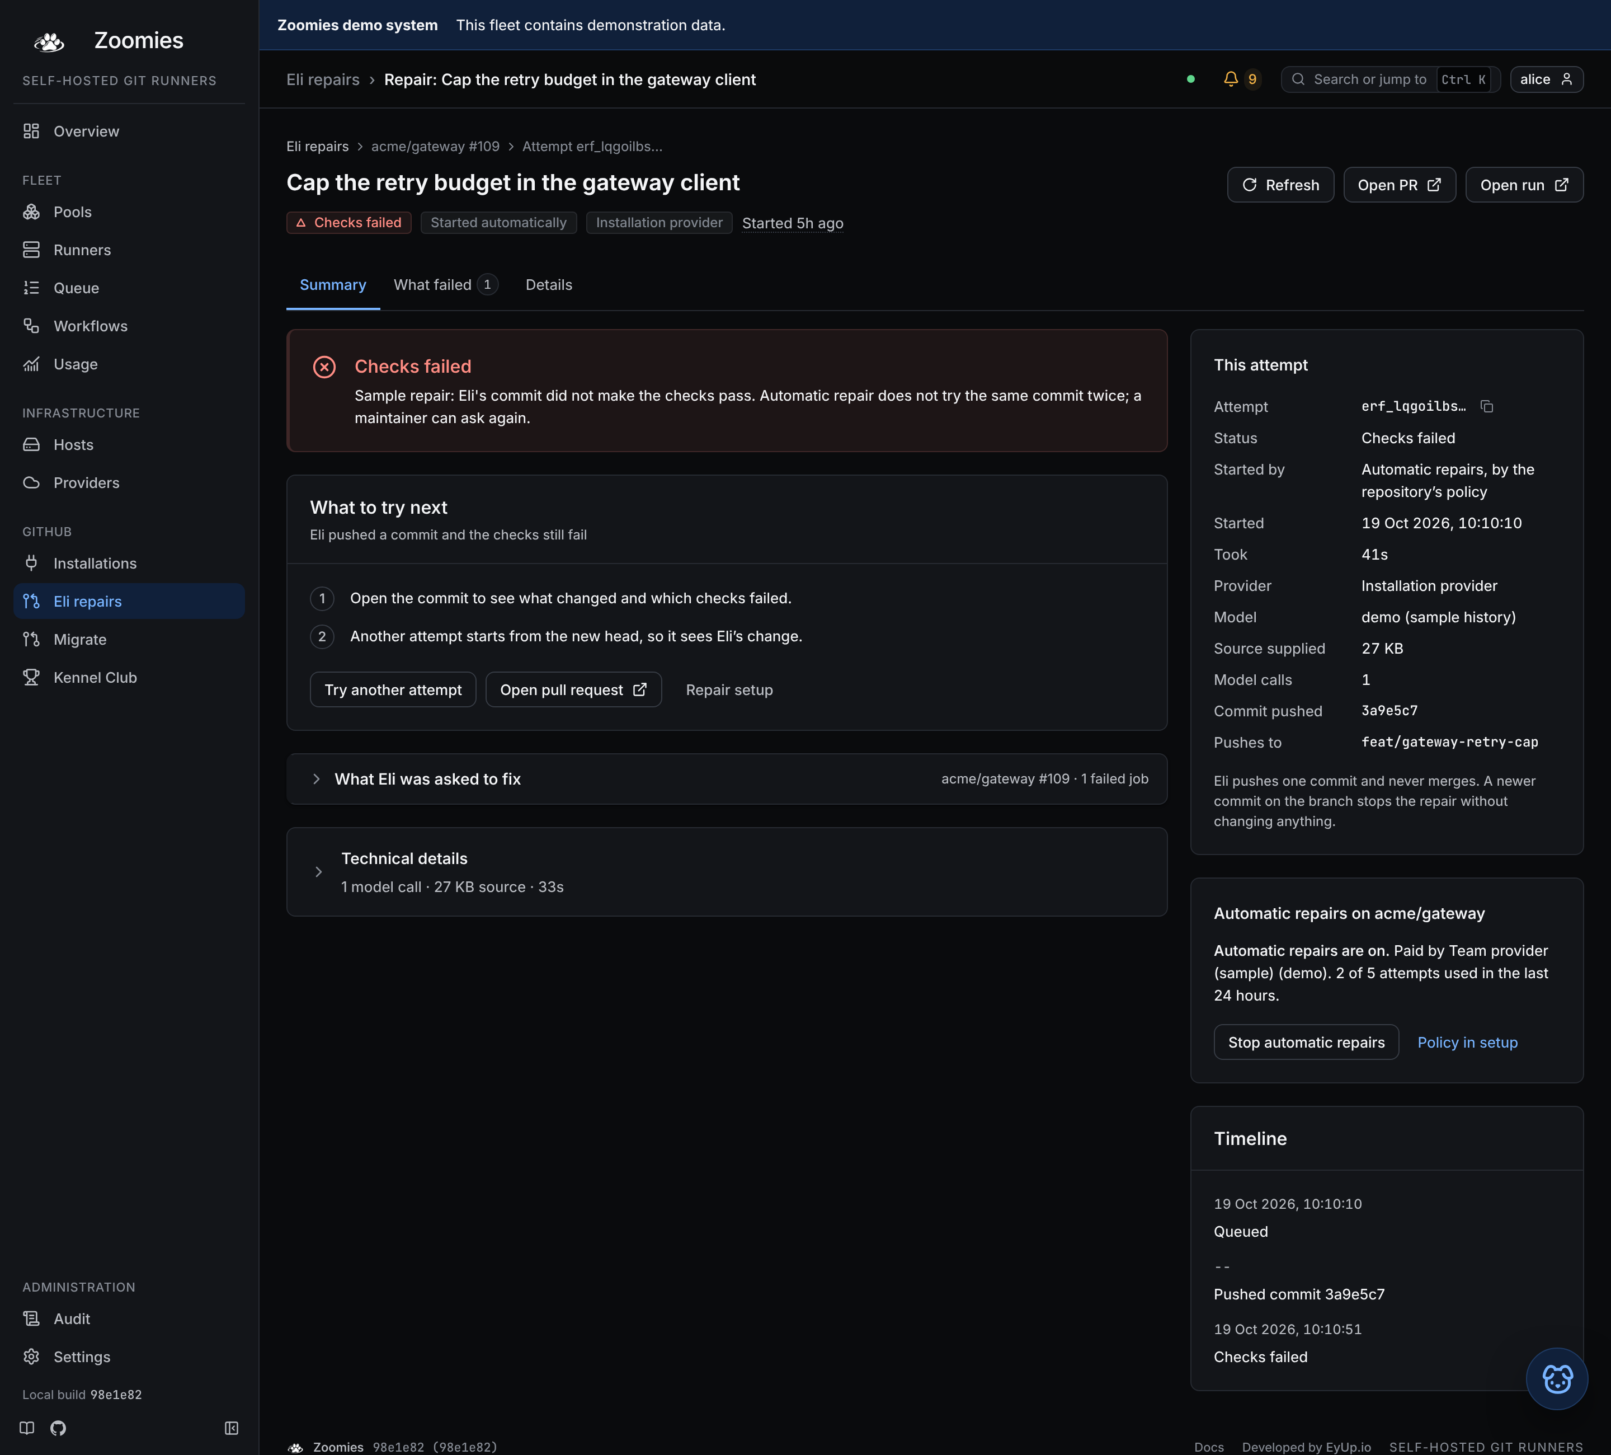Focus the Search or jump to field
The height and width of the screenshot is (1455, 1611).
pos(1389,79)
